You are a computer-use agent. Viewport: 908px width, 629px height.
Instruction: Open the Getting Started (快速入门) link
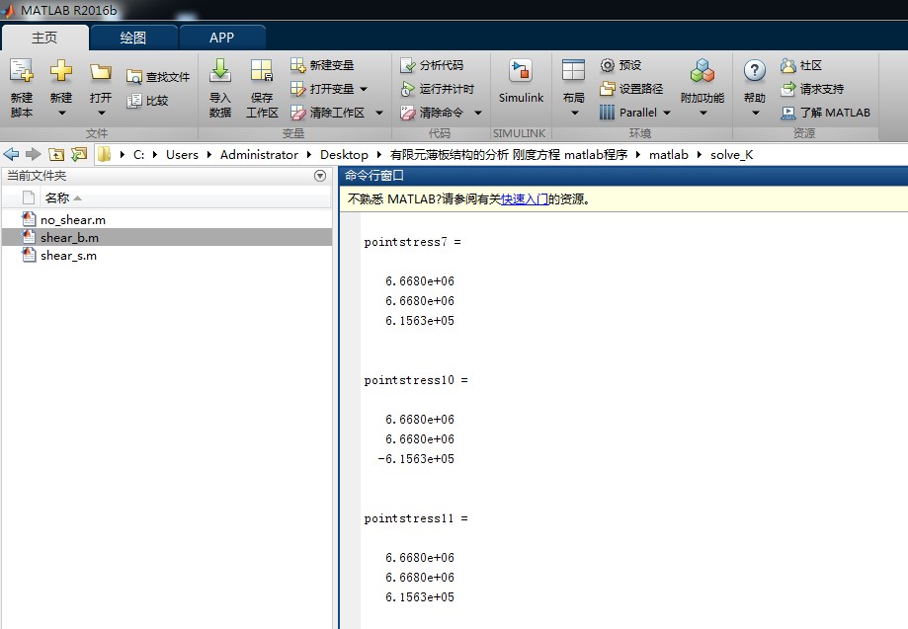click(525, 199)
